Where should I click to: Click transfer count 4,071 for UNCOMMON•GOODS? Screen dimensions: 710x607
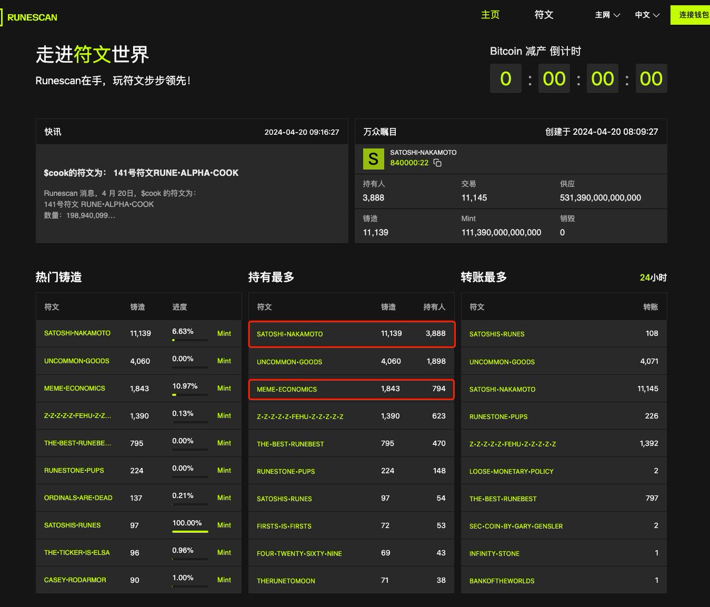[649, 361]
